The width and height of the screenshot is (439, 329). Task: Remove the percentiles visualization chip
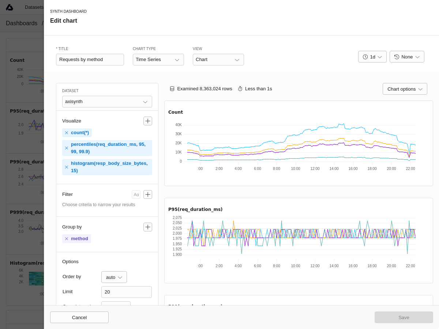[x=67, y=148]
